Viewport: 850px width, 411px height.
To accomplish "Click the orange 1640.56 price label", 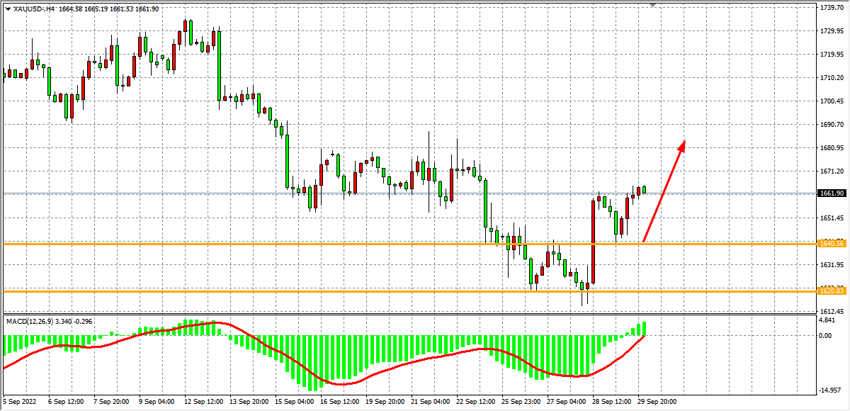I will coord(830,244).
